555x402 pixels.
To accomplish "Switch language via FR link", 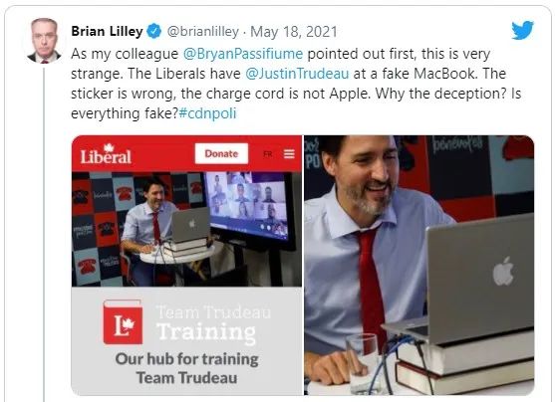I will pyautogui.click(x=268, y=154).
